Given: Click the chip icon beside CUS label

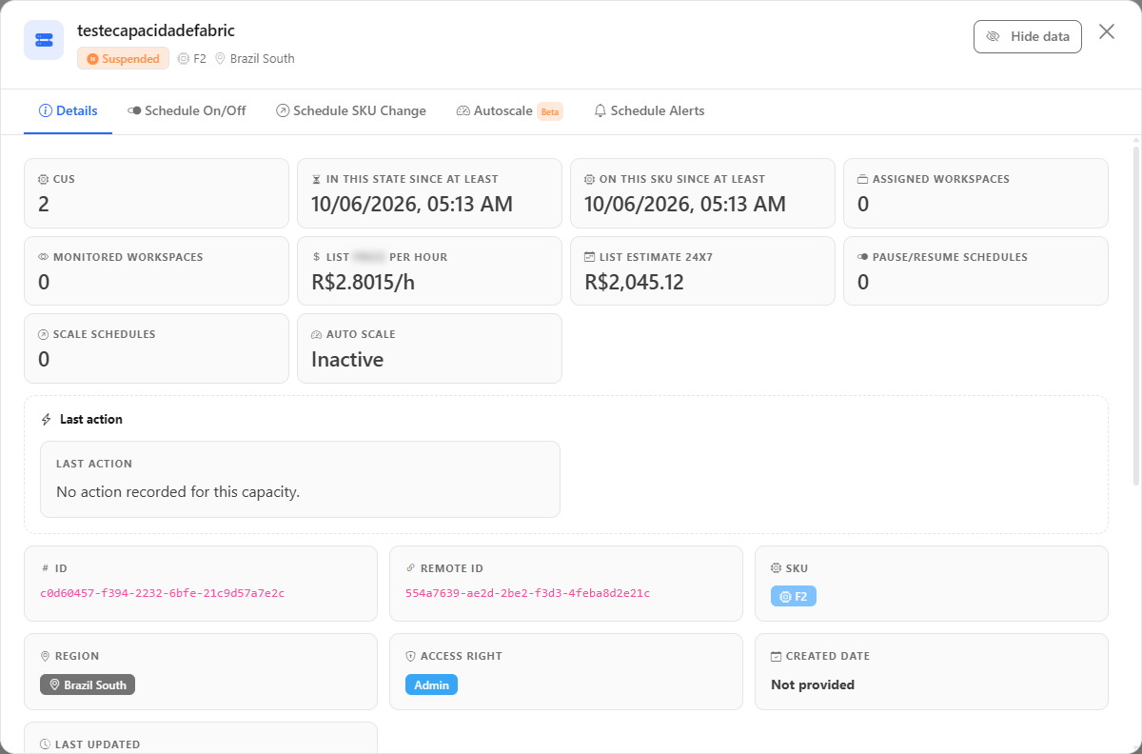Looking at the screenshot, I should click(x=43, y=179).
